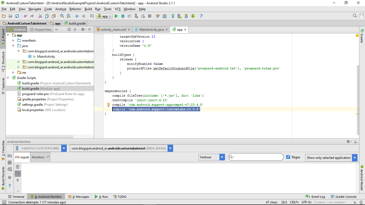Click the lightbulb intention hint in editor
The width and height of the screenshot is (365, 205).
[108, 105]
